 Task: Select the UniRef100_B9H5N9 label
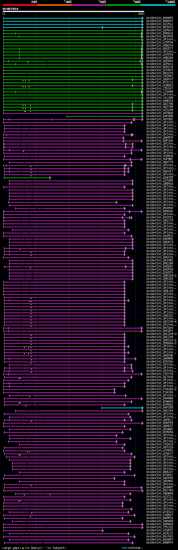160,399
